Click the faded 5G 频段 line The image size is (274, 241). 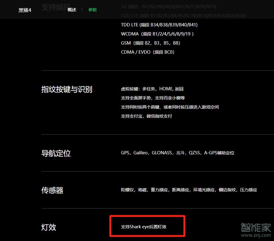click(169, 7)
